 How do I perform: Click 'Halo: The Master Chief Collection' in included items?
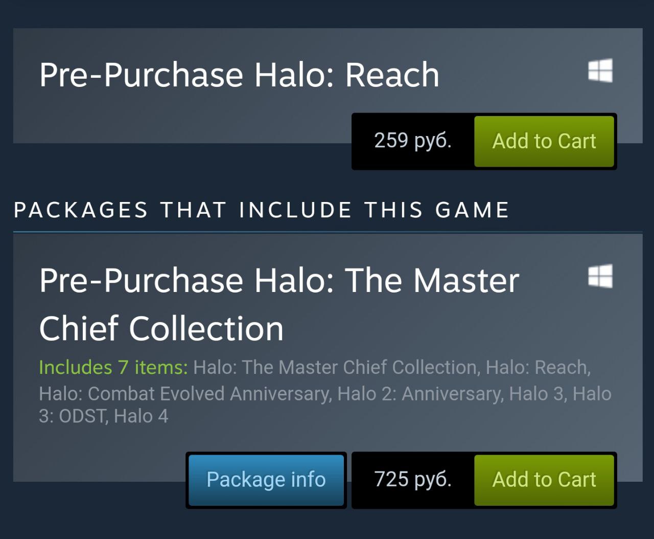(335, 368)
